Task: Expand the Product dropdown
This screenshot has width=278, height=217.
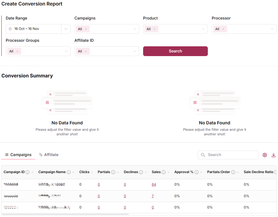Action: tap(204, 29)
